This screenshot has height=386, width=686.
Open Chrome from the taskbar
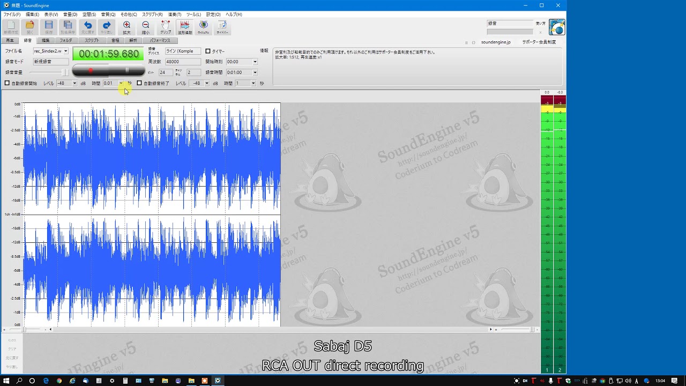tap(59, 381)
